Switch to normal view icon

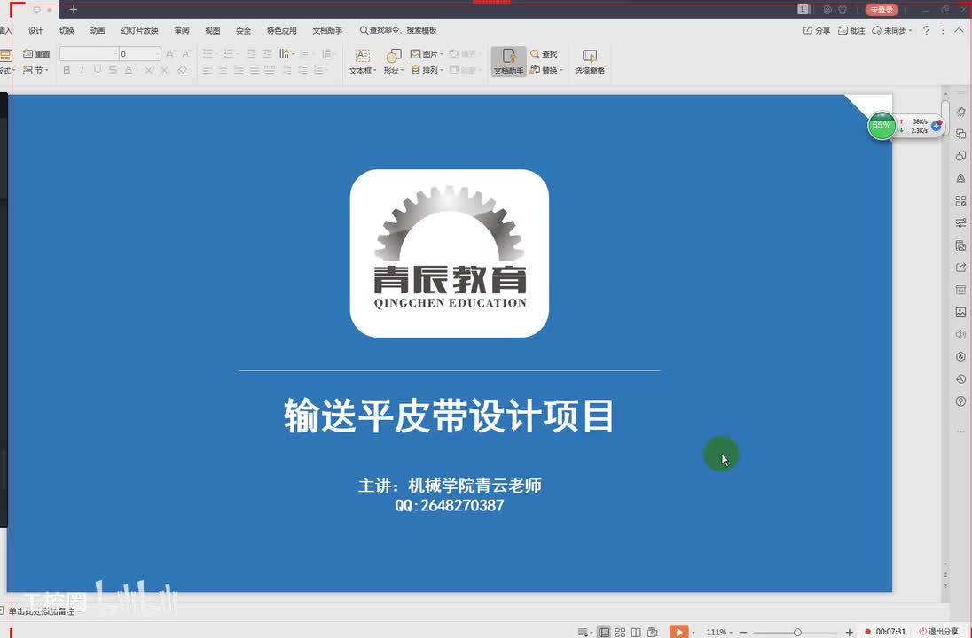(604, 632)
